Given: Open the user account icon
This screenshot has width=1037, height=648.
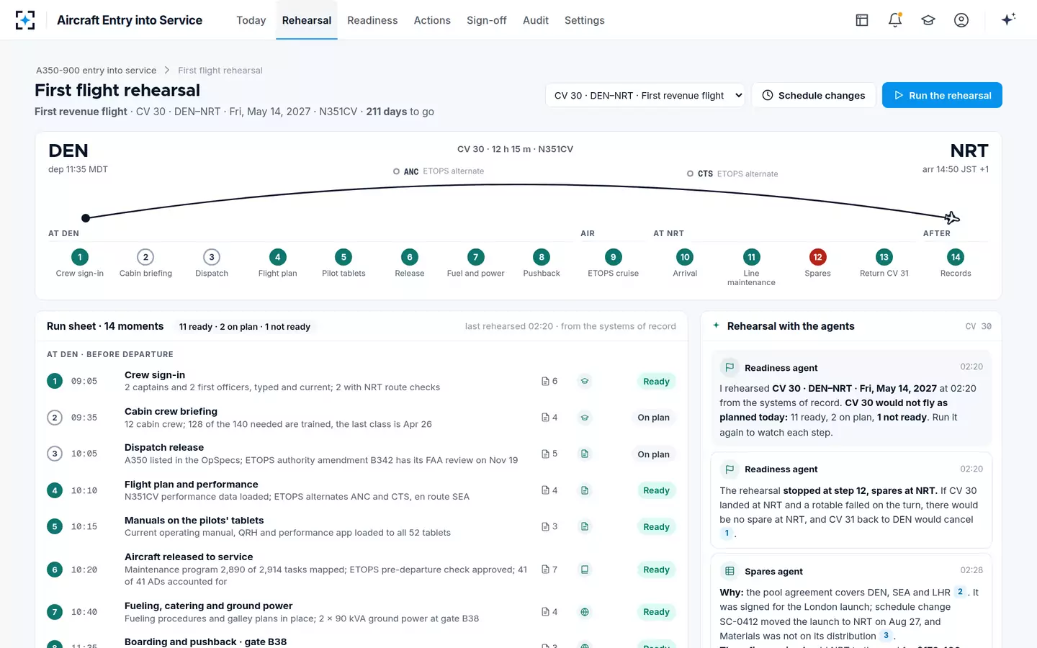Looking at the screenshot, I should (961, 20).
